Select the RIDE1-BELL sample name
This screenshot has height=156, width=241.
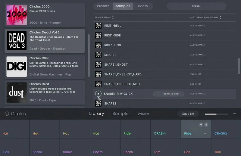[x=113, y=26]
